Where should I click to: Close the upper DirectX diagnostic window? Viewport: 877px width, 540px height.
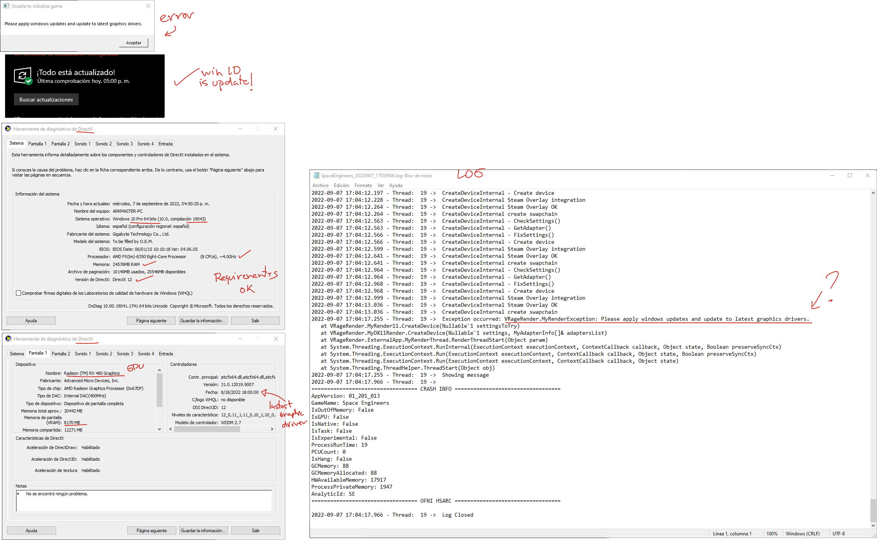[x=276, y=129]
